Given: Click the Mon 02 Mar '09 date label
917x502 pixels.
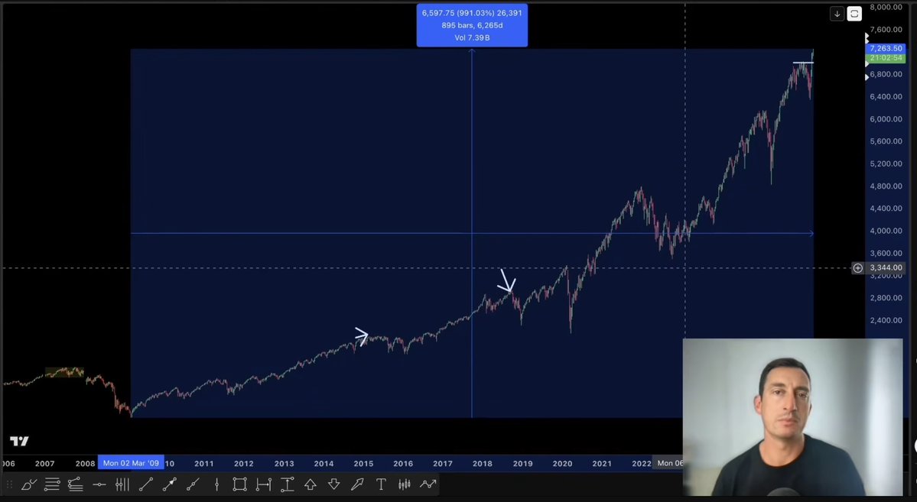Looking at the screenshot, I should coord(131,463).
